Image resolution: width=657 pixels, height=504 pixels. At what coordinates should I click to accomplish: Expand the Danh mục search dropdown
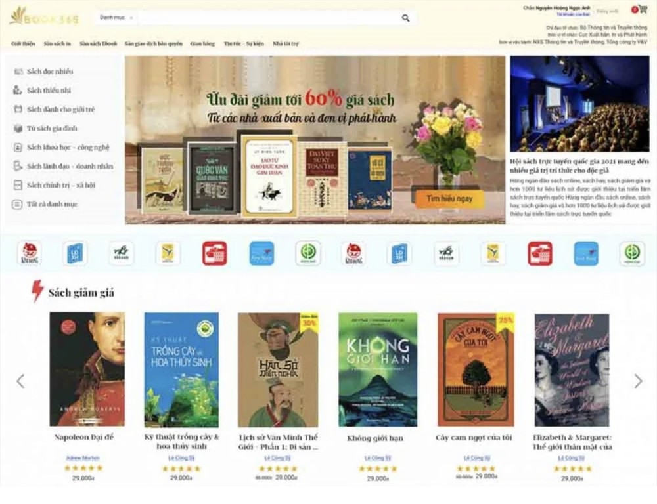tap(116, 18)
